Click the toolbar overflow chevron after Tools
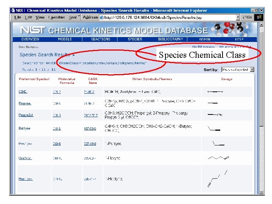 [x=79, y=16]
